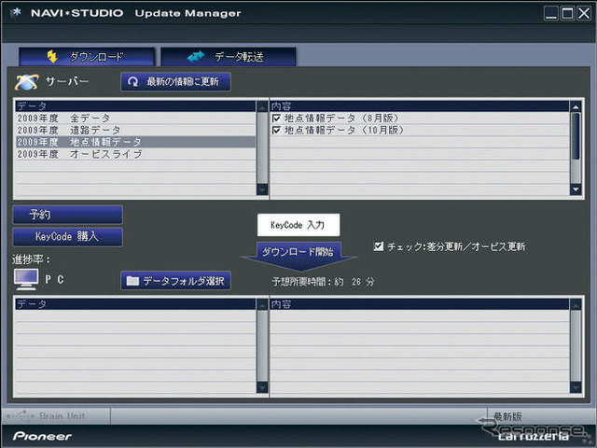Click server 内容 list scrollbar thumb

tap(576, 136)
